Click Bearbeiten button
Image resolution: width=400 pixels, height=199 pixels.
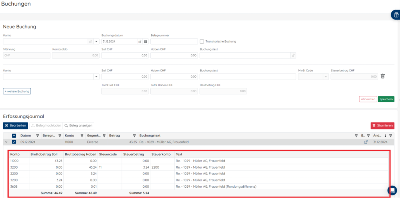[15, 126]
